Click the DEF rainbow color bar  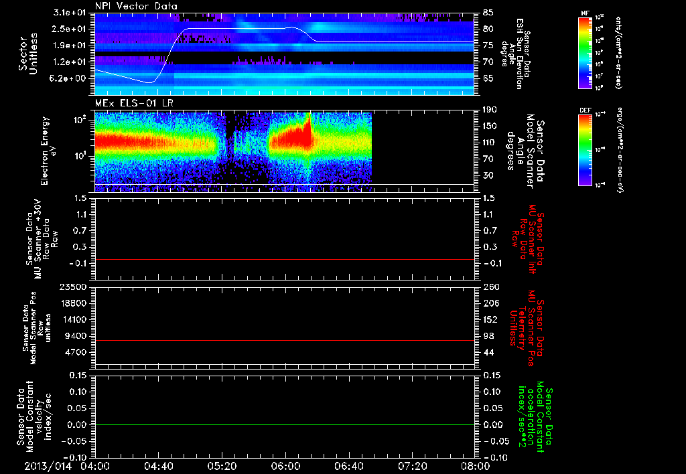585,149
